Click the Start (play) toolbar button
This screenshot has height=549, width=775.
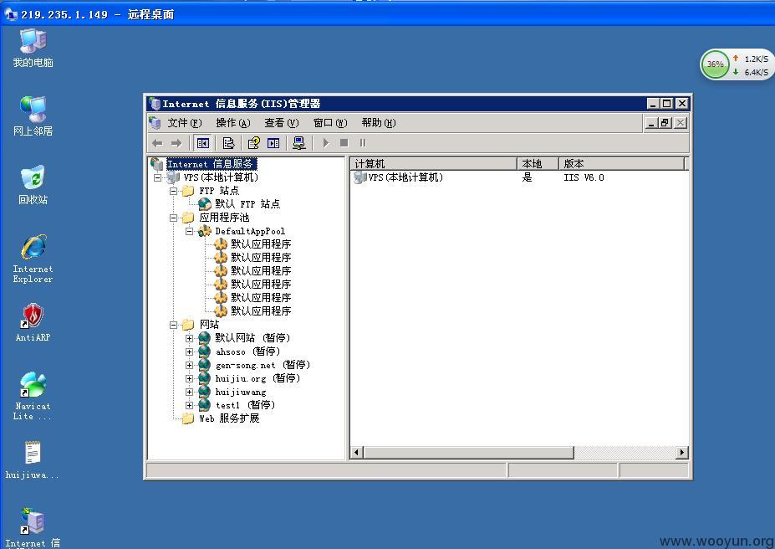click(325, 143)
